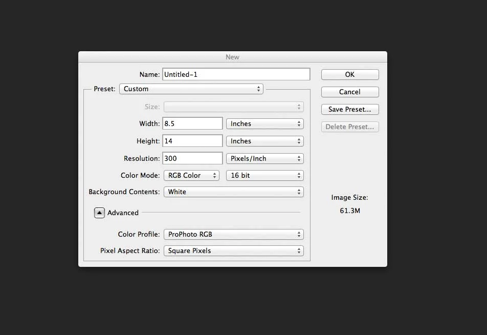487x335 pixels.
Task: Click the Cancel button
Action: [350, 92]
